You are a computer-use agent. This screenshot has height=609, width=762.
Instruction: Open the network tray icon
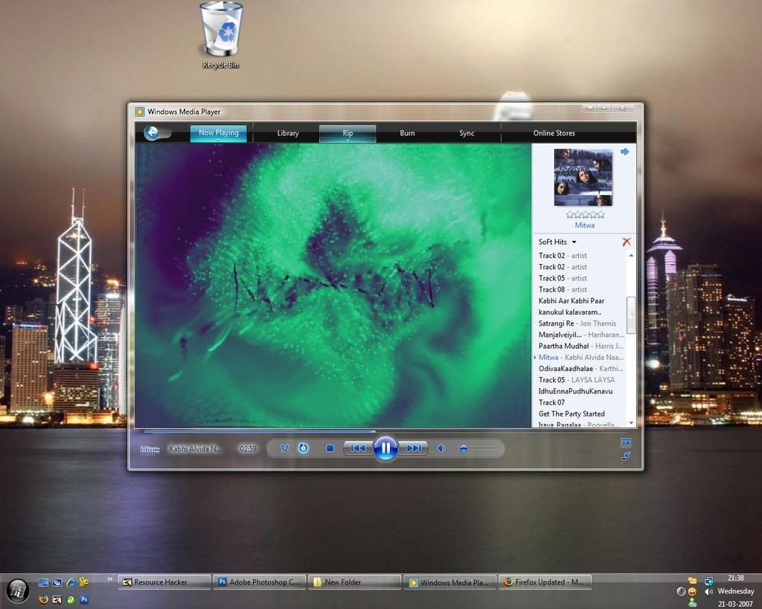click(x=709, y=581)
